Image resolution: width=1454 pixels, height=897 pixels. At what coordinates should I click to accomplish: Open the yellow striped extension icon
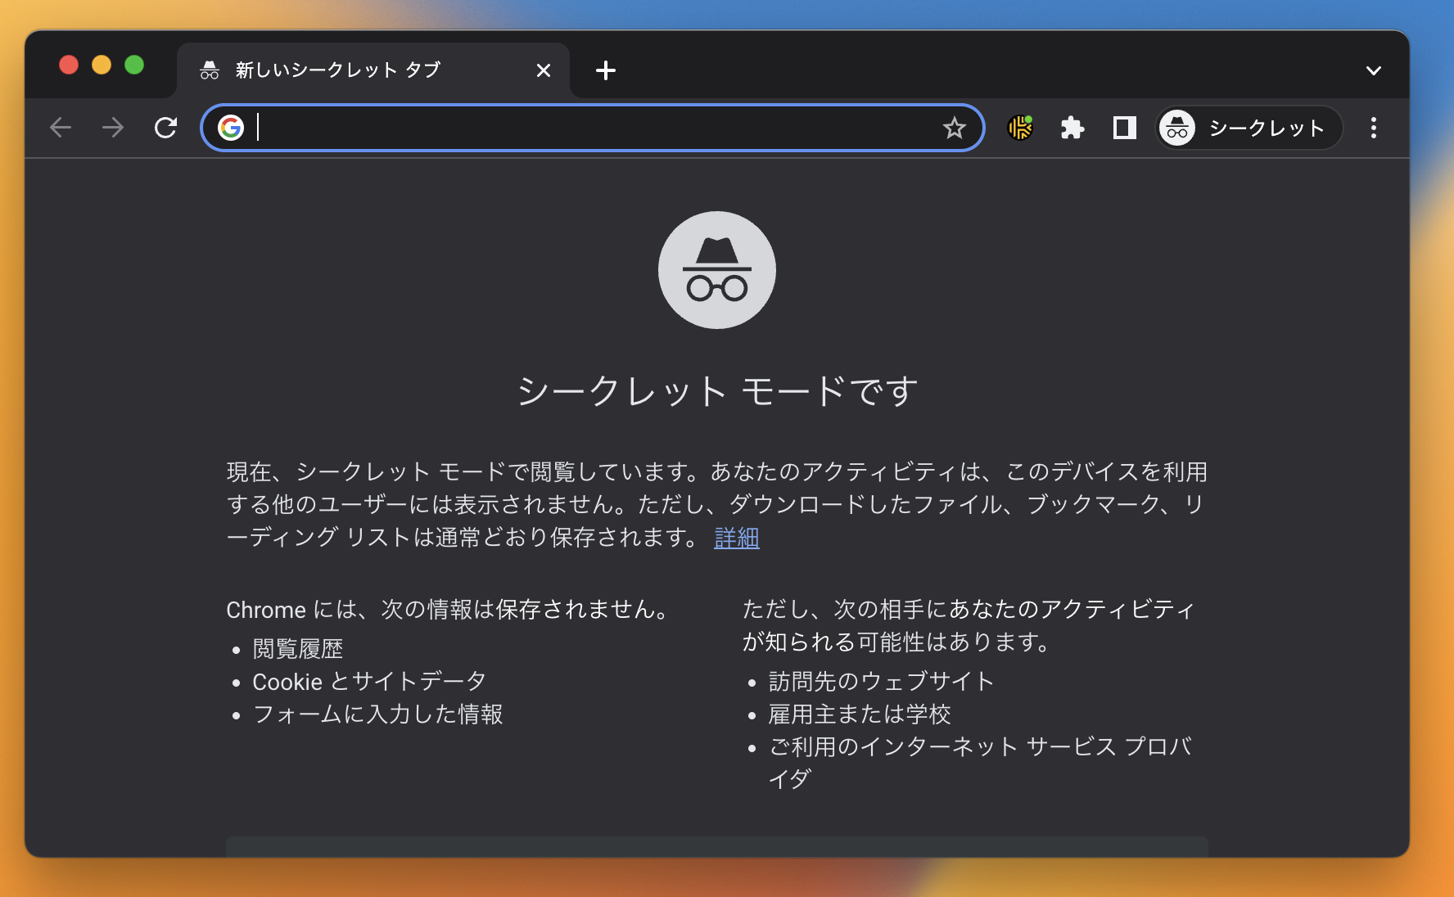tap(1020, 128)
